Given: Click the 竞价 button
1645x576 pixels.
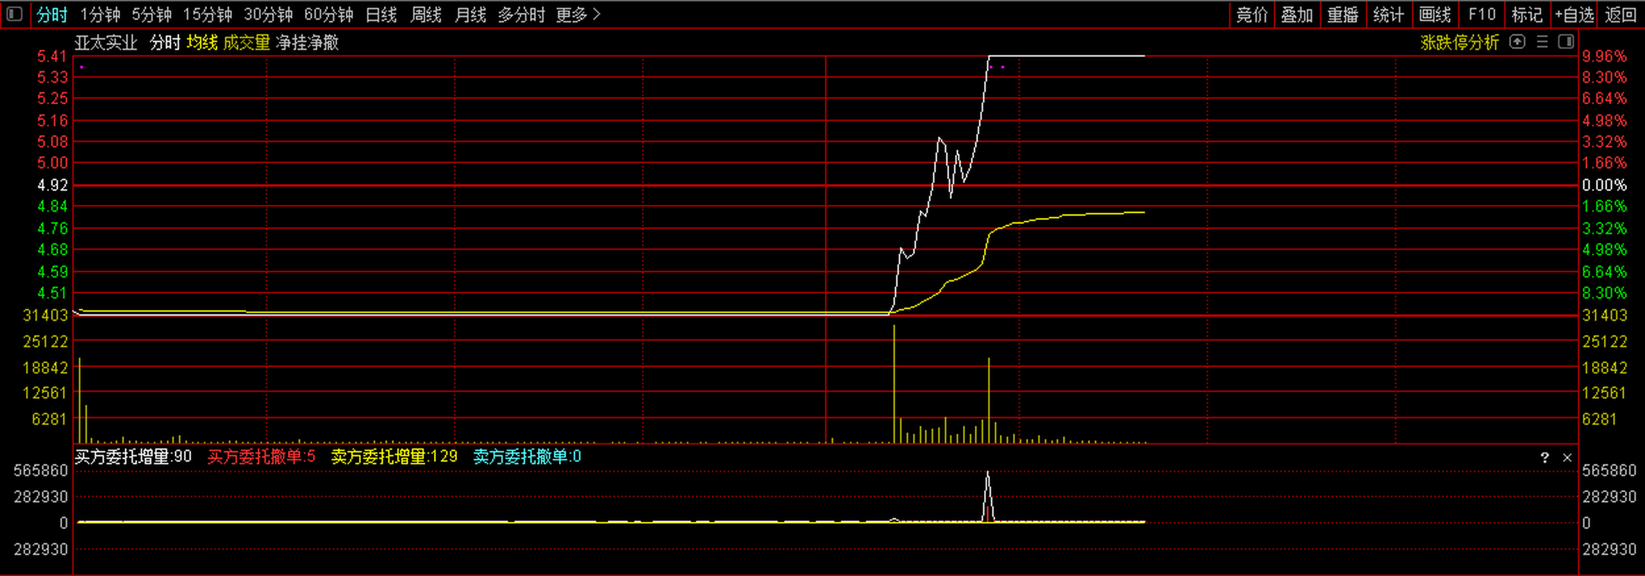Looking at the screenshot, I should click(x=1252, y=15).
